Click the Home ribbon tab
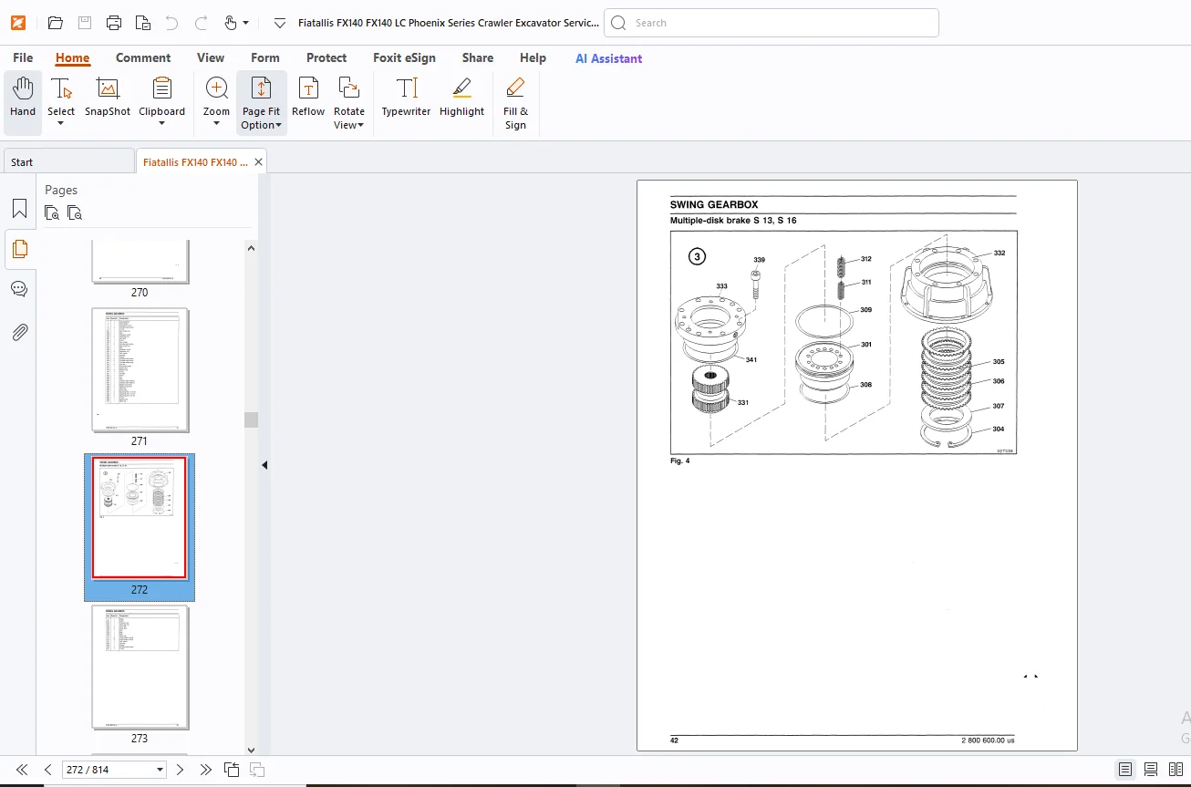Screen dimensions: 1191x787 [x=72, y=57]
